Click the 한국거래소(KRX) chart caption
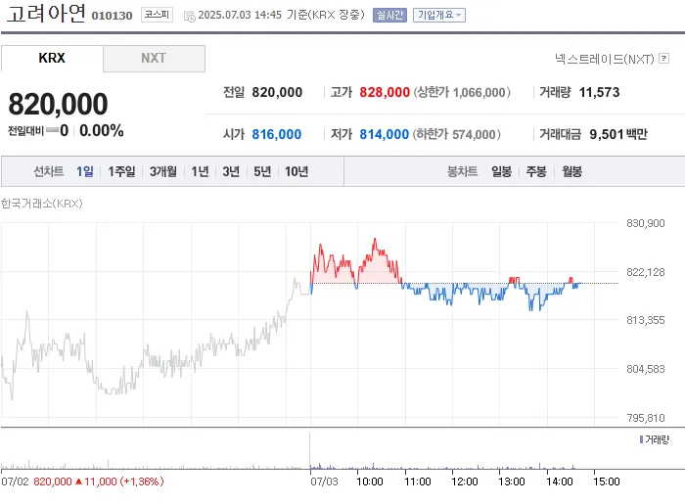 (x=41, y=204)
